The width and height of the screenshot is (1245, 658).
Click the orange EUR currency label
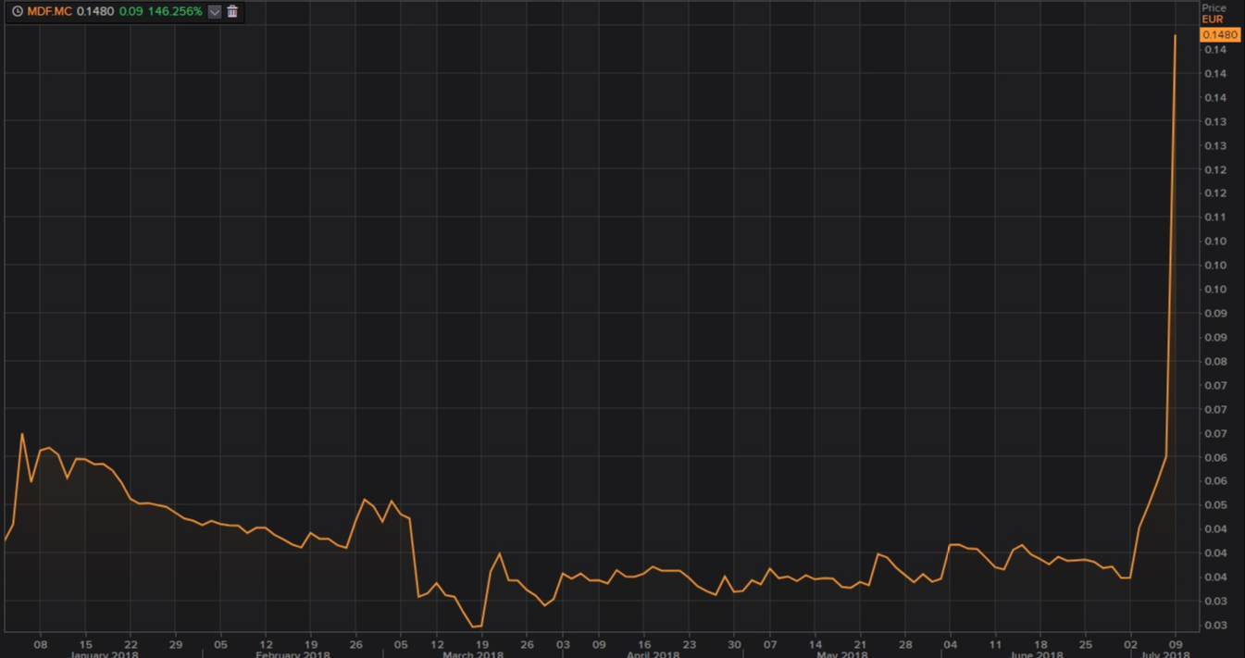click(x=1212, y=19)
